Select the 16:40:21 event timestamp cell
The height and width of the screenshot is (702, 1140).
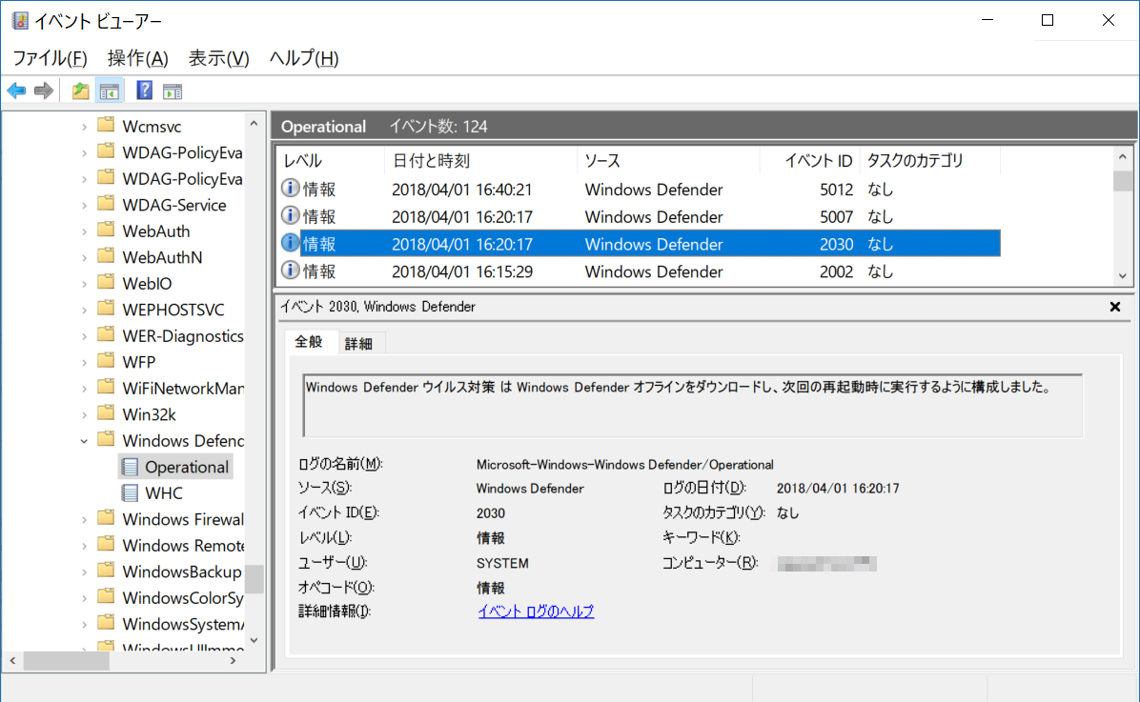(x=461, y=190)
